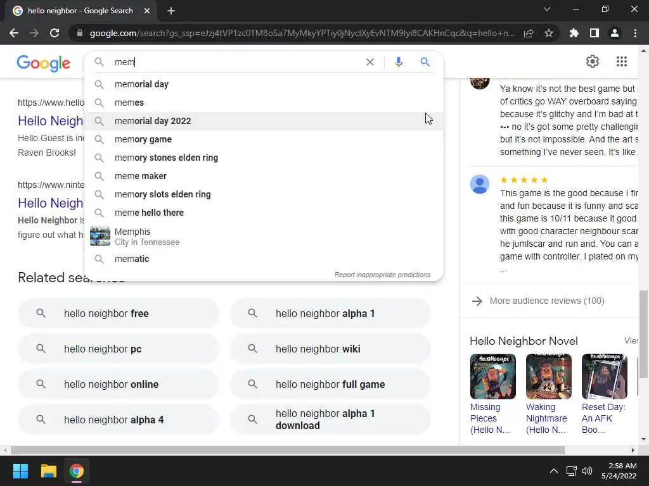The image size is (649, 486).
Task: Select the 'memorial day 2022' suggestion
Action: tap(264, 121)
